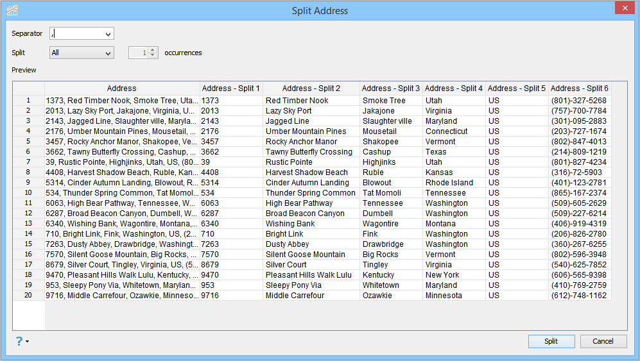Click the app chart icon in title bar
Viewport: 640px width, 361px height.
[12, 11]
